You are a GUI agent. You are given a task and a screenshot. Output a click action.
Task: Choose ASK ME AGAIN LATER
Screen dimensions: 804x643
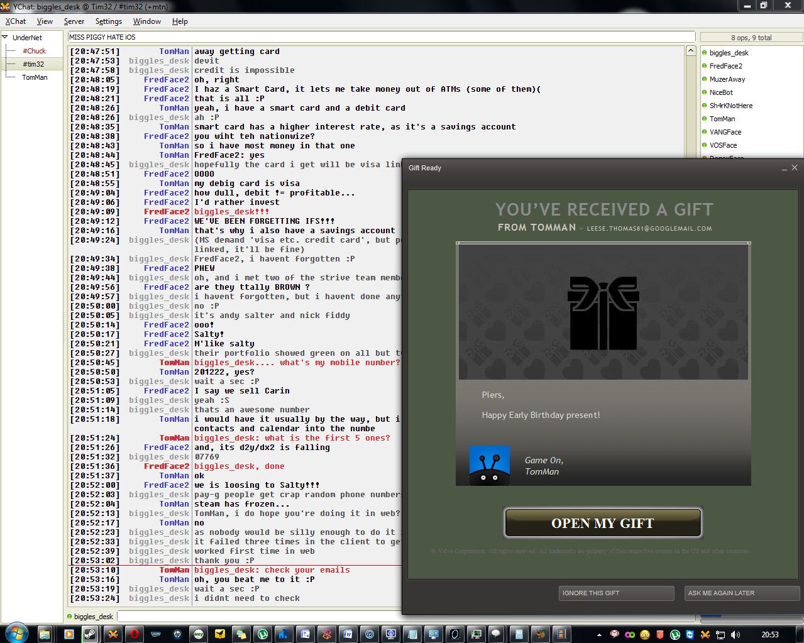pyautogui.click(x=742, y=593)
